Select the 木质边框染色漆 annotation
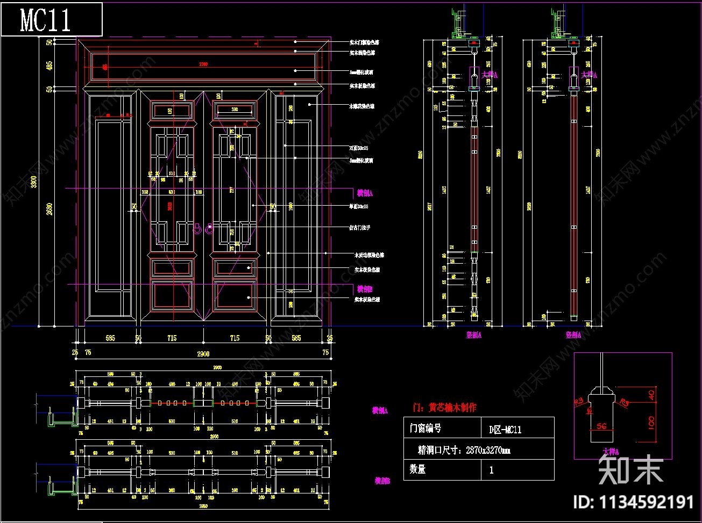This screenshot has height=523, width=702. click(x=369, y=256)
